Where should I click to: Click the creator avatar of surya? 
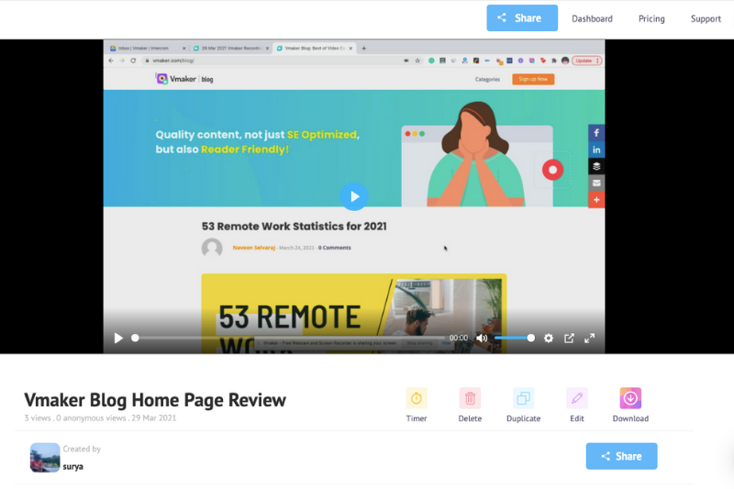click(x=45, y=458)
